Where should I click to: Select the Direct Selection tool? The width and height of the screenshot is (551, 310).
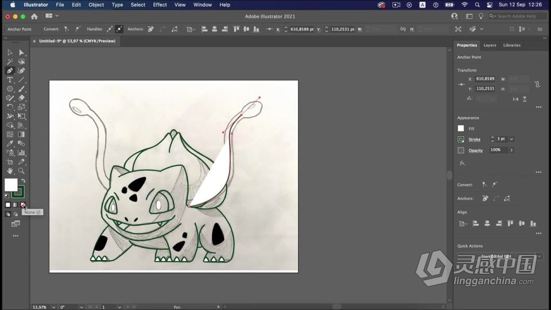pos(21,52)
